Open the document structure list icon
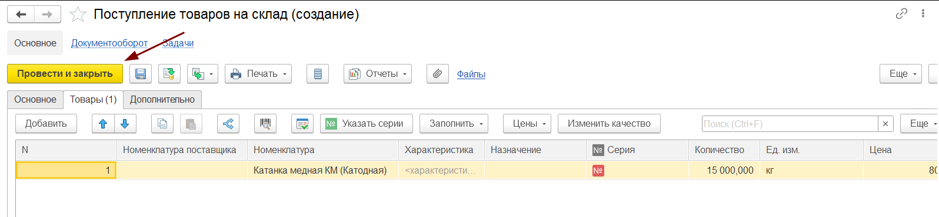This screenshot has width=939, height=217. (x=318, y=74)
